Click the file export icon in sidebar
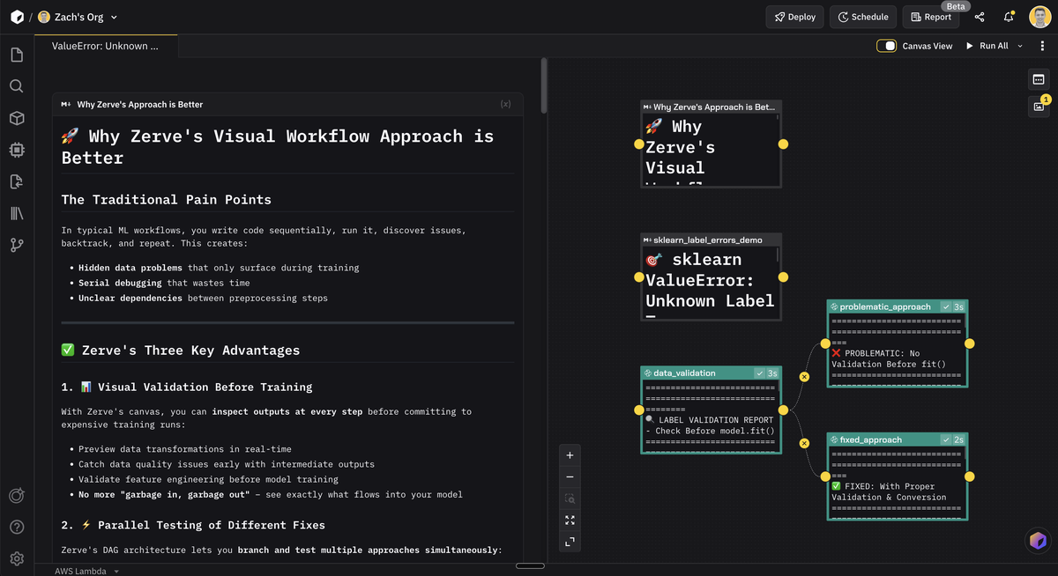 [x=16, y=181]
